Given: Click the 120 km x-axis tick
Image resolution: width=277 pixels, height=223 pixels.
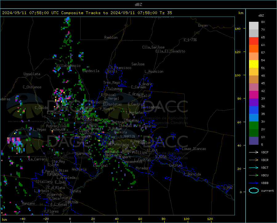Looking at the screenshot, I should 210,219.
